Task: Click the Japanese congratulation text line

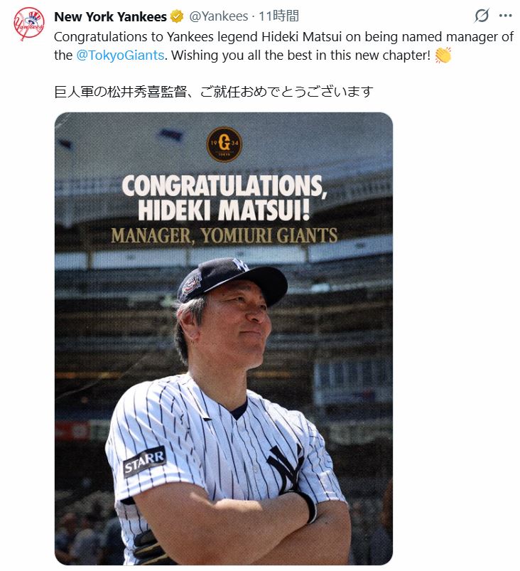Action: 214,92
